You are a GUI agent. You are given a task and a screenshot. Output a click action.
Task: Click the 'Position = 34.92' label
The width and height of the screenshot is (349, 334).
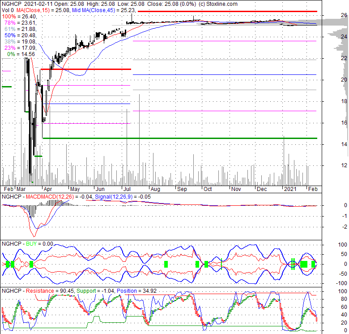click(x=136, y=291)
